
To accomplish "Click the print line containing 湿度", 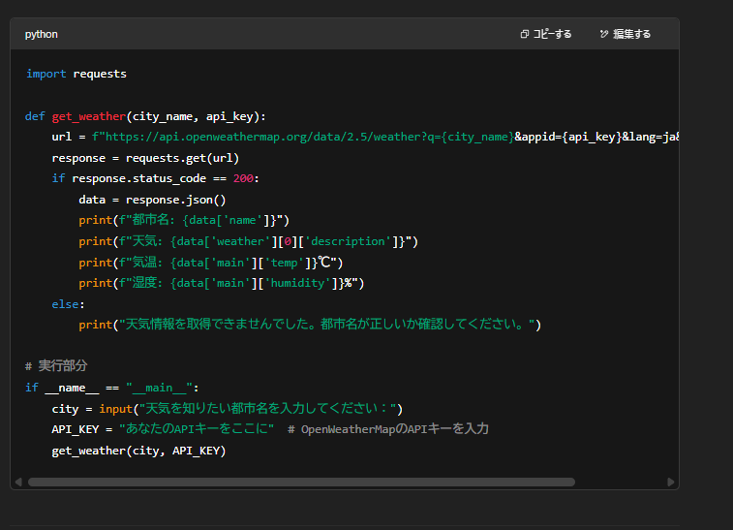I will coord(221,283).
